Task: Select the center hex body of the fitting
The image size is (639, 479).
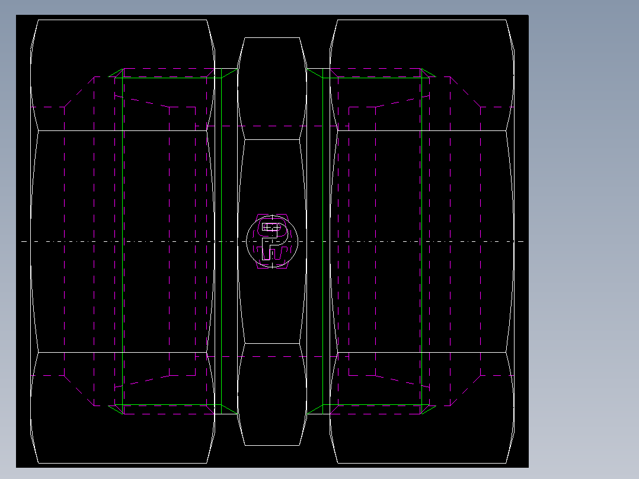Action: click(272, 241)
